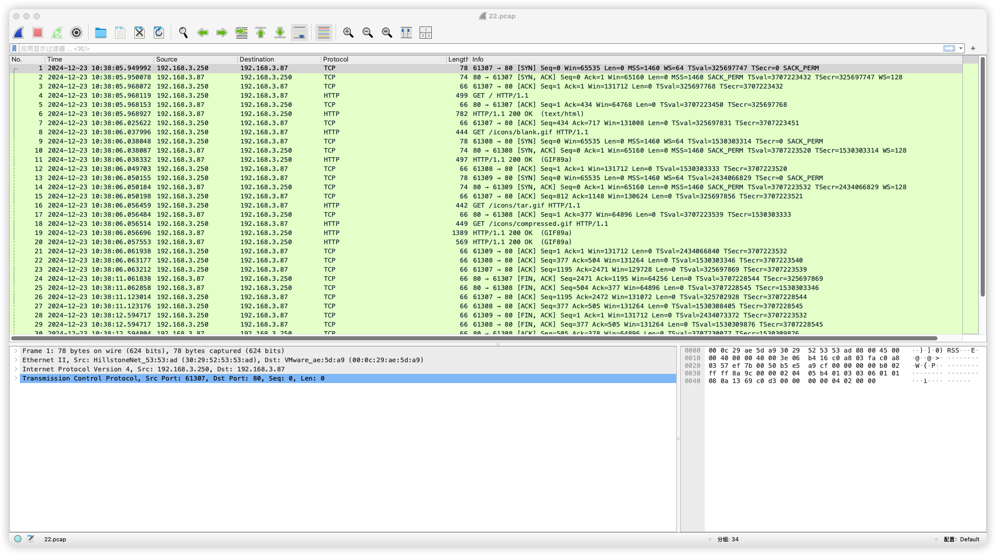
Task: Open expert information status icon
Action: (18, 539)
